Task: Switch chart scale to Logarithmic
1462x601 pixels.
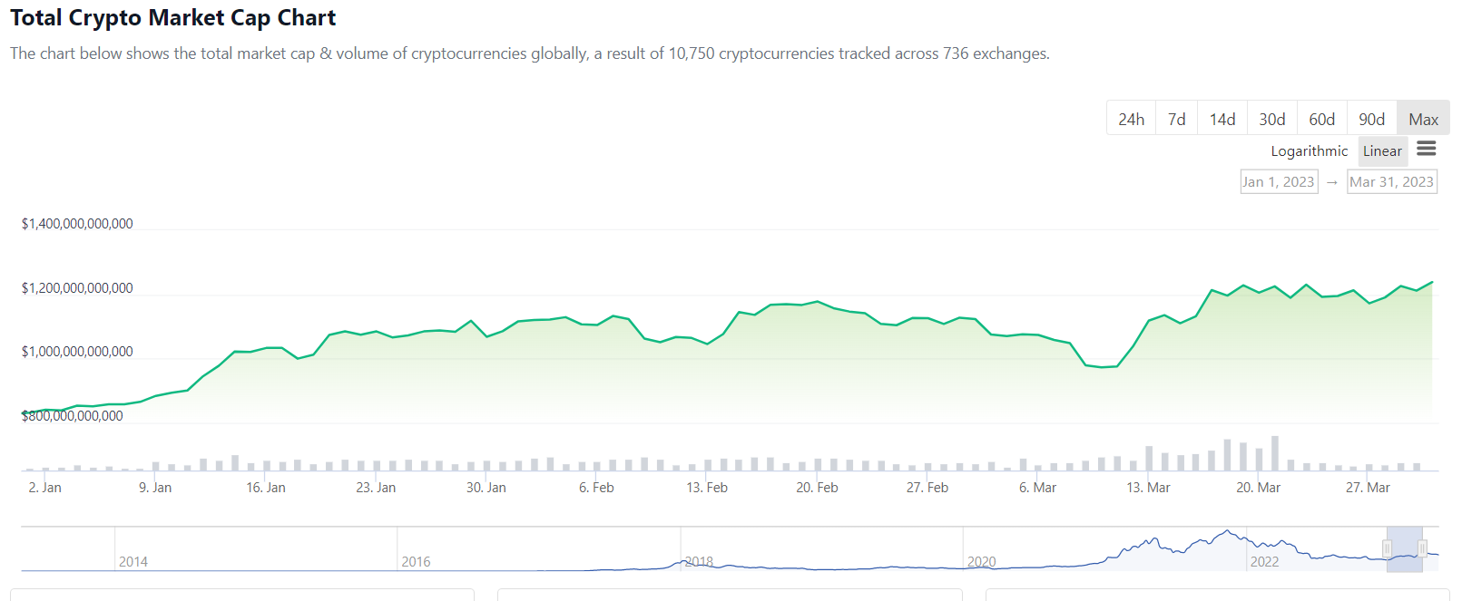Action: pyautogui.click(x=1309, y=151)
